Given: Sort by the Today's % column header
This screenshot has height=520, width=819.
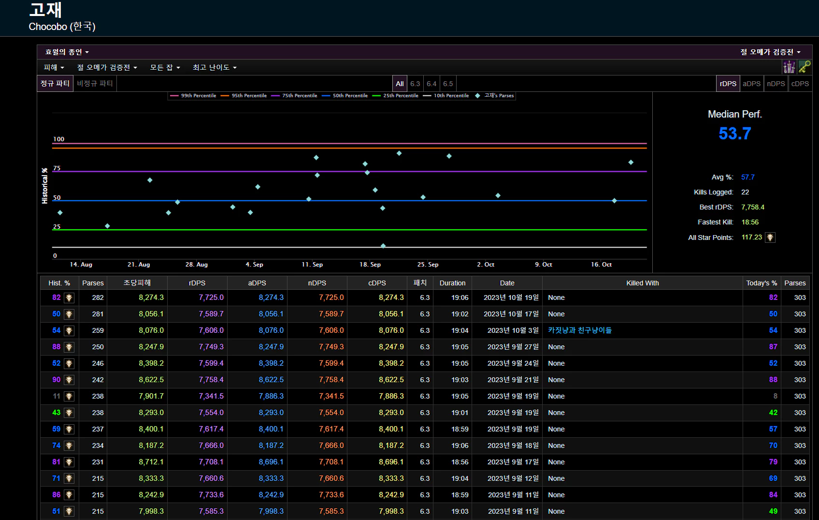Looking at the screenshot, I should [762, 283].
